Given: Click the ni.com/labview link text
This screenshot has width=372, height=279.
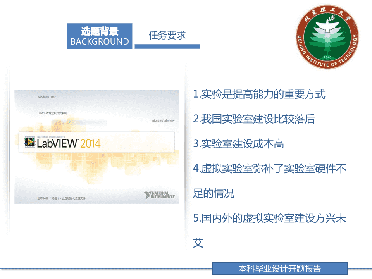Looking at the screenshot, I should pos(163,121).
